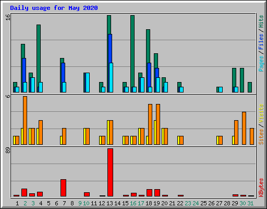This screenshot has width=267, height=209.
Task: Click the cyan pages bar for day 10
Action: click(x=88, y=83)
